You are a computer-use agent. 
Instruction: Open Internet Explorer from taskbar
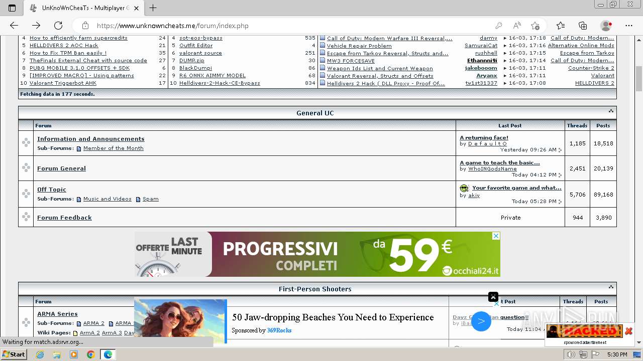pos(40,354)
